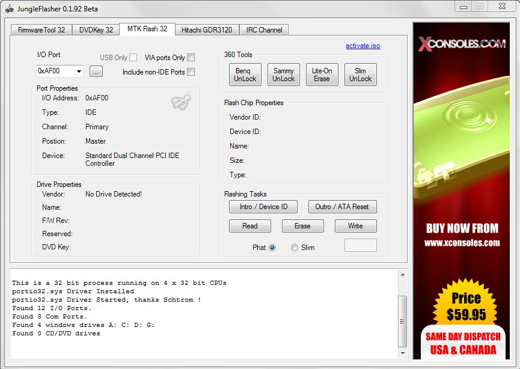Select the Phat radio button
This screenshot has width=520, height=369.
tap(272, 248)
